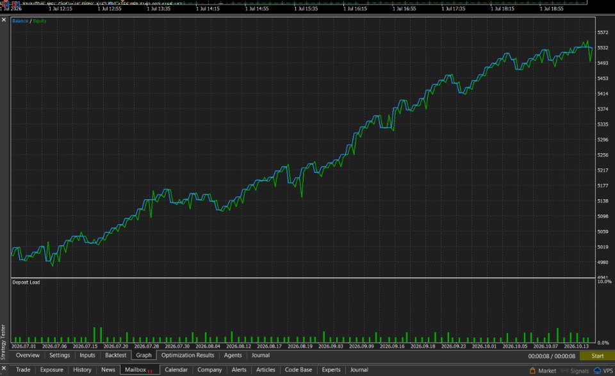Click the 4980 value on the price axis
This screenshot has width=615, height=376.
tap(603, 262)
